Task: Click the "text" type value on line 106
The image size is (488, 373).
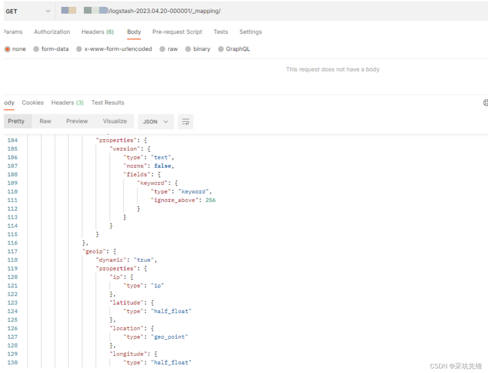Action: 161,158
